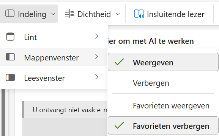Click the Mappenvenster folder pane icon

coord(10,57)
